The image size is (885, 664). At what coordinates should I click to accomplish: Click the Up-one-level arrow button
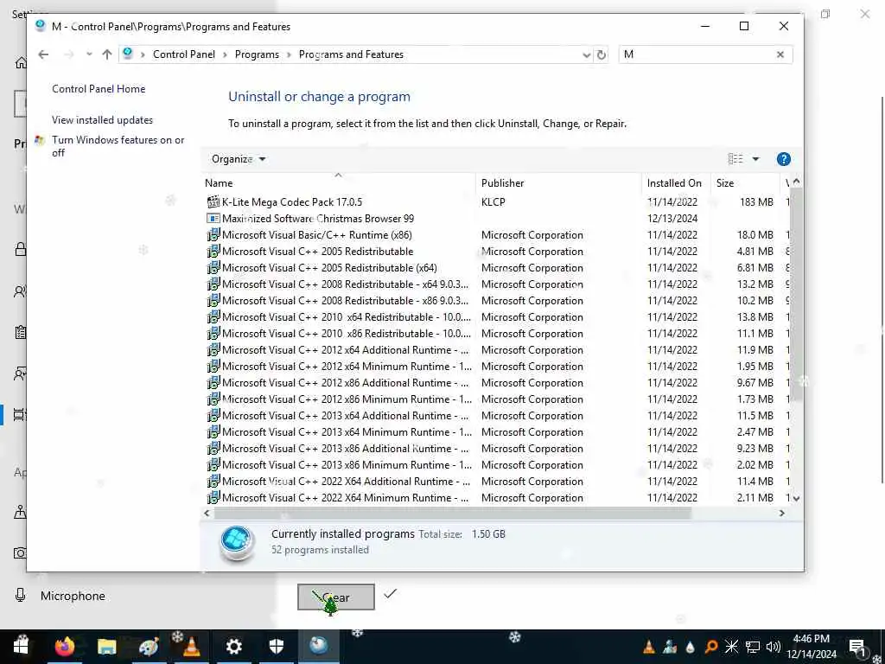click(106, 54)
